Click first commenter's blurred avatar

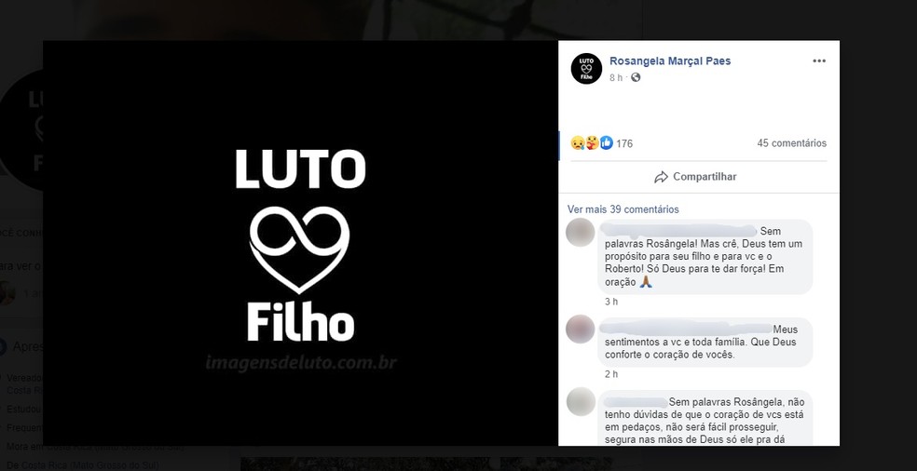pos(581,232)
